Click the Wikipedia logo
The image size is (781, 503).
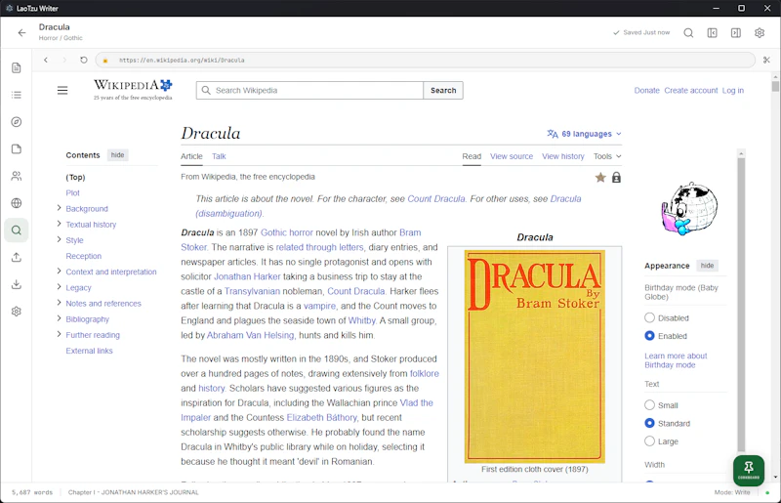pos(133,90)
